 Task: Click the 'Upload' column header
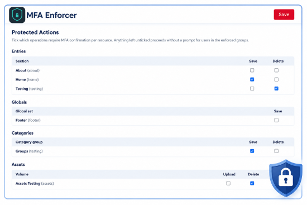(229, 174)
